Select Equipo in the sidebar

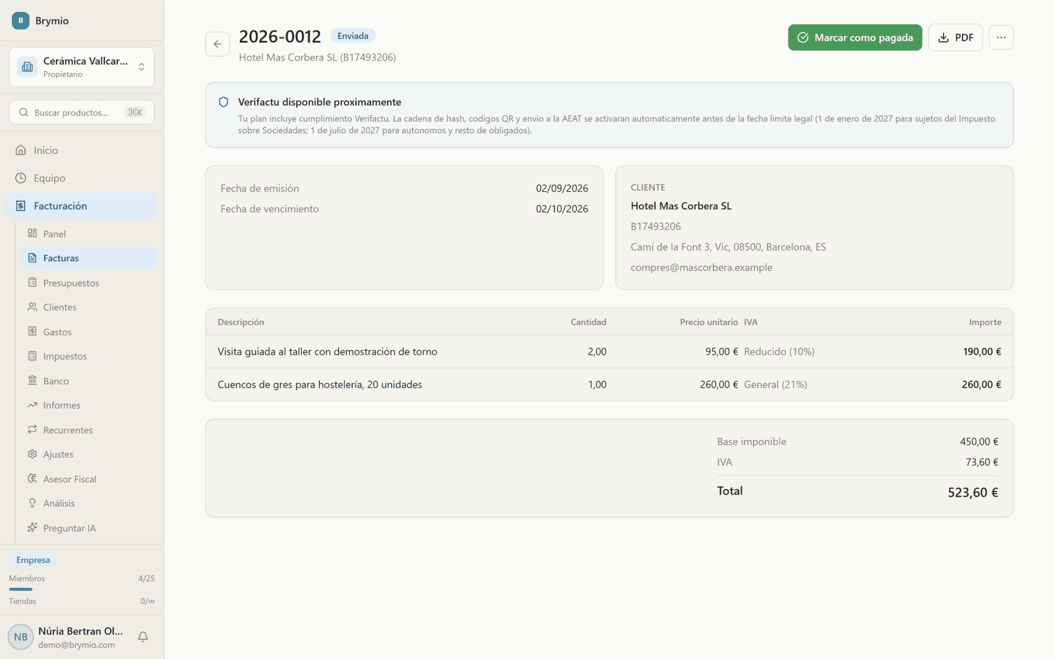[x=82, y=178]
